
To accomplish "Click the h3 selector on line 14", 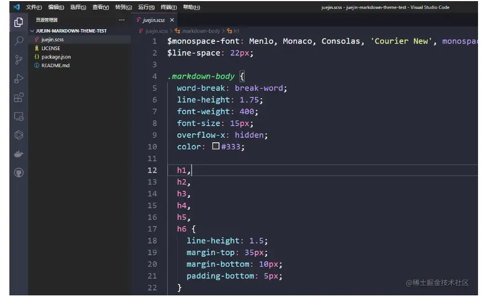I will tap(182, 194).
